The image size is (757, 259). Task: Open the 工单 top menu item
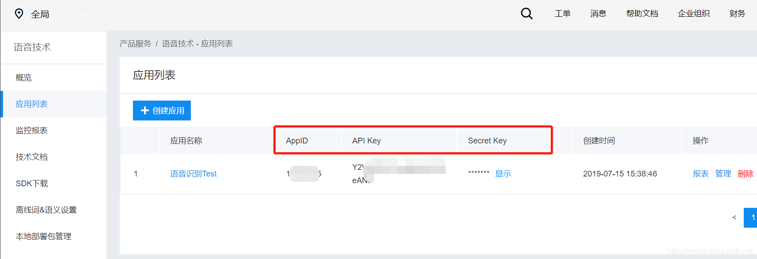(563, 14)
